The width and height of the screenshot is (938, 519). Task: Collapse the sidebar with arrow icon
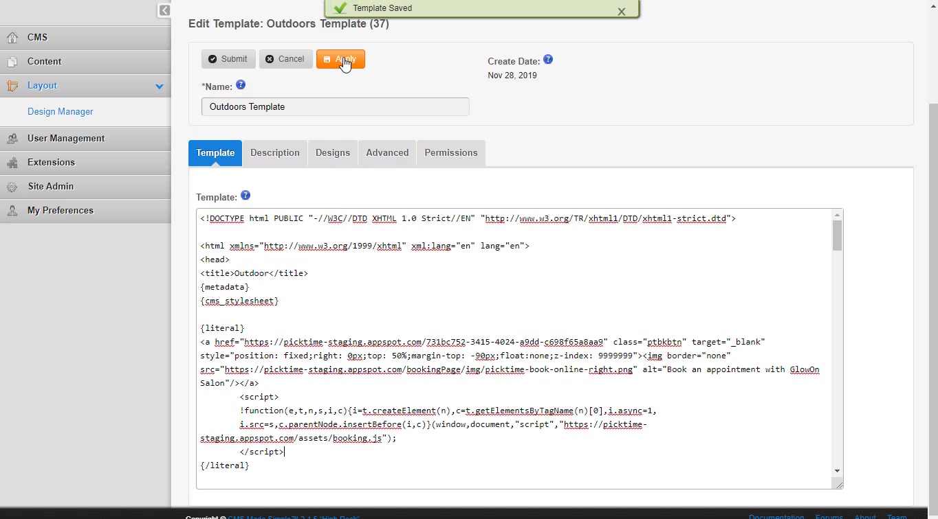click(x=164, y=10)
